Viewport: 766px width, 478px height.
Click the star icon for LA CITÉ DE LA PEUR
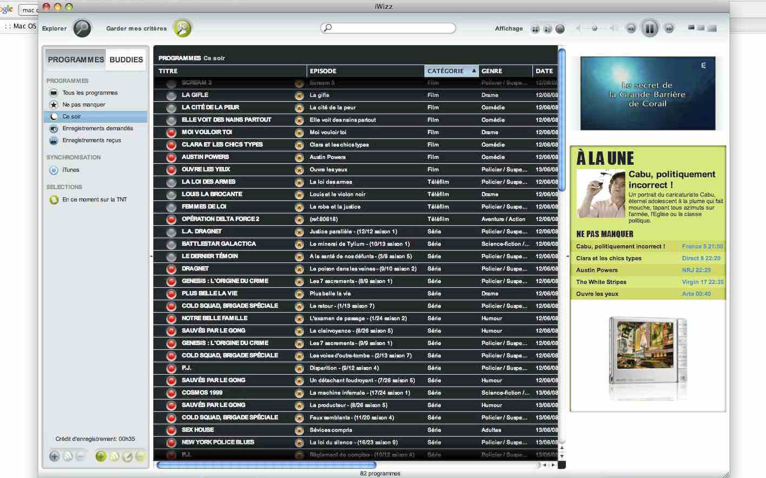(299, 108)
